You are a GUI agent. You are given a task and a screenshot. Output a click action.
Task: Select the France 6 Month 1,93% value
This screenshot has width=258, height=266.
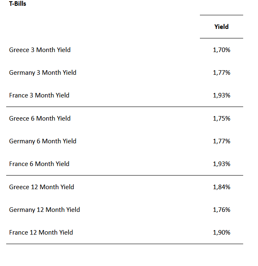tap(221, 164)
